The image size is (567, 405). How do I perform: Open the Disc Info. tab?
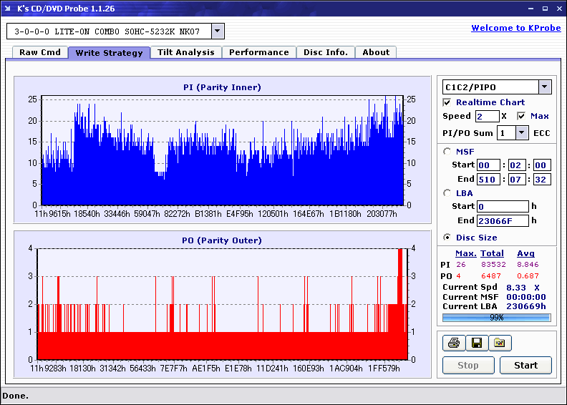coord(325,52)
